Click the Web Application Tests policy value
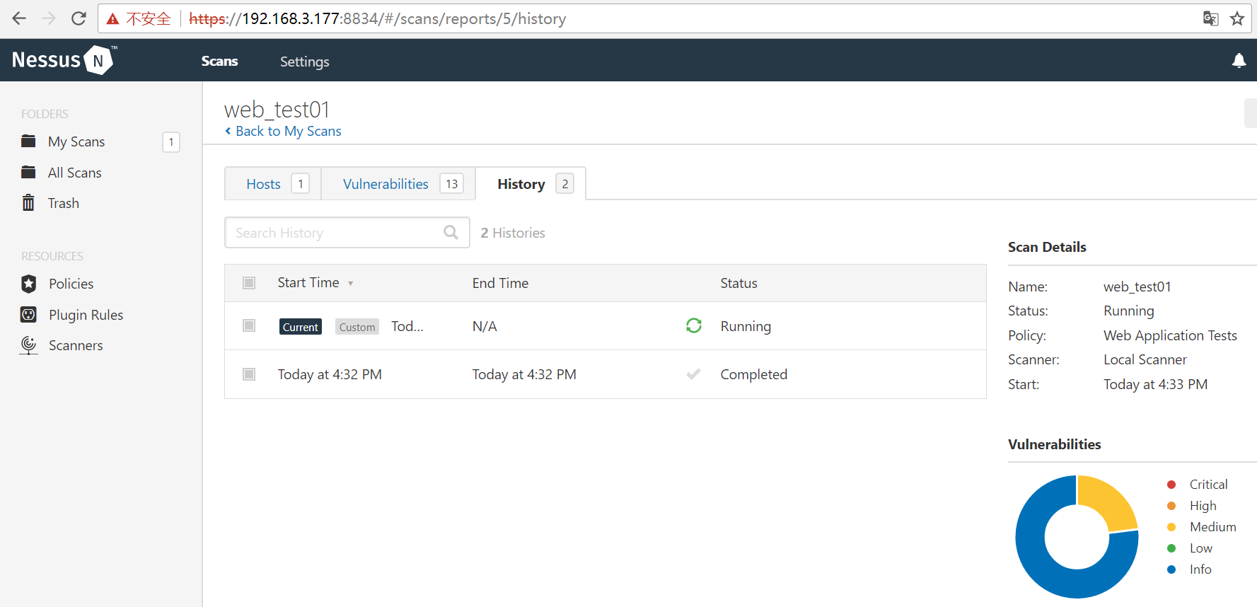Screen dimensions: 1257x607 (1170, 335)
